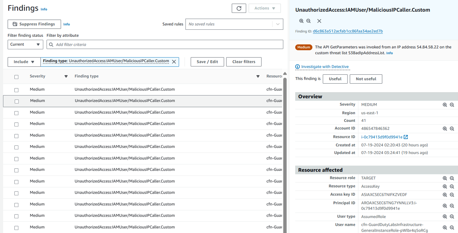Include filter icon for Resource type AccessKey
458x233 pixels.
445,187
